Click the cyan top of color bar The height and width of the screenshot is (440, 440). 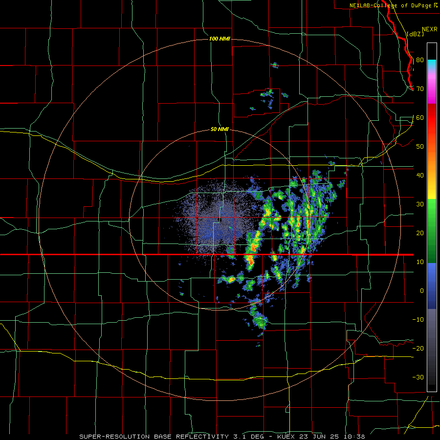click(432, 64)
